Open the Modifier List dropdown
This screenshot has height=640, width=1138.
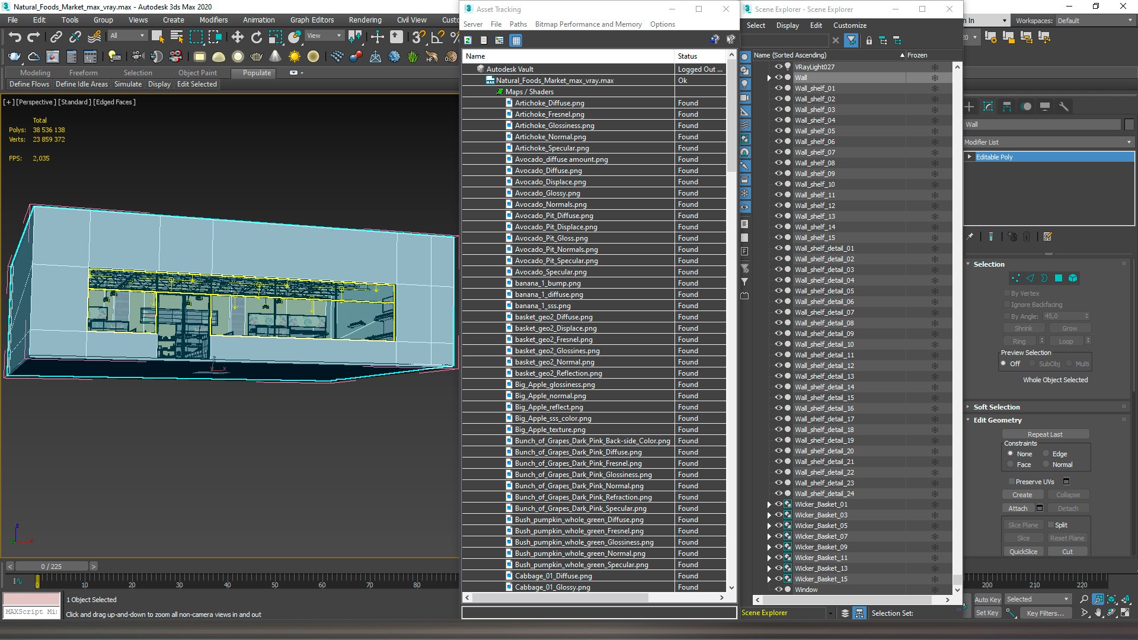(x=1049, y=142)
